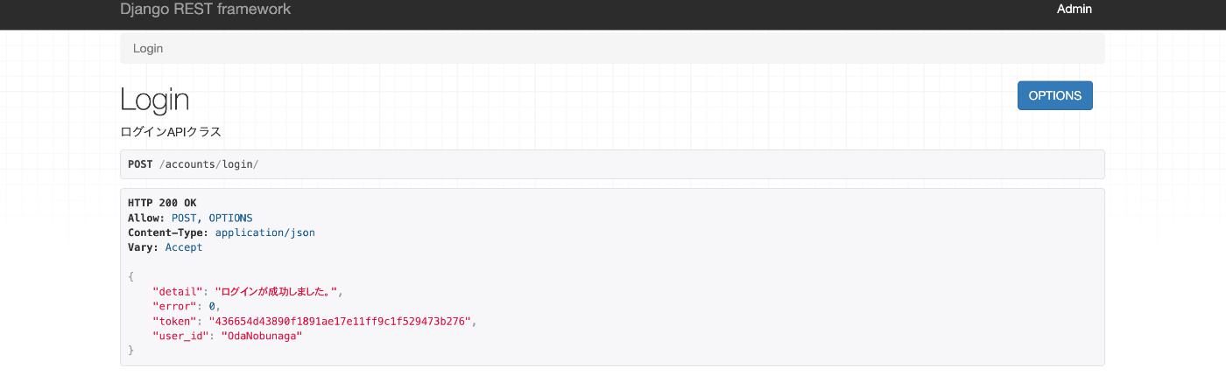Image resolution: width=1226 pixels, height=389 pixels.
Task: Select the POST /accounts/login/ request line
Action: (194, 164)
